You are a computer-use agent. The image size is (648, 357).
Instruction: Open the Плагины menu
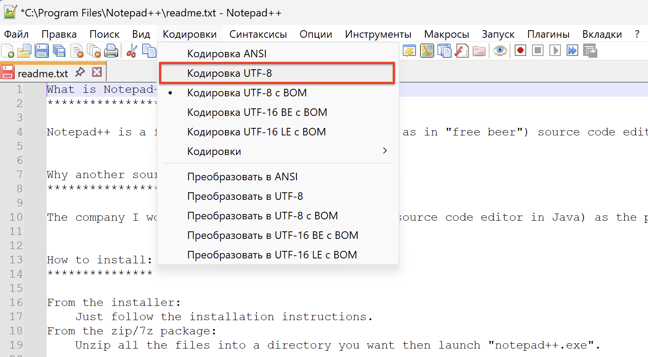point(548,34)
